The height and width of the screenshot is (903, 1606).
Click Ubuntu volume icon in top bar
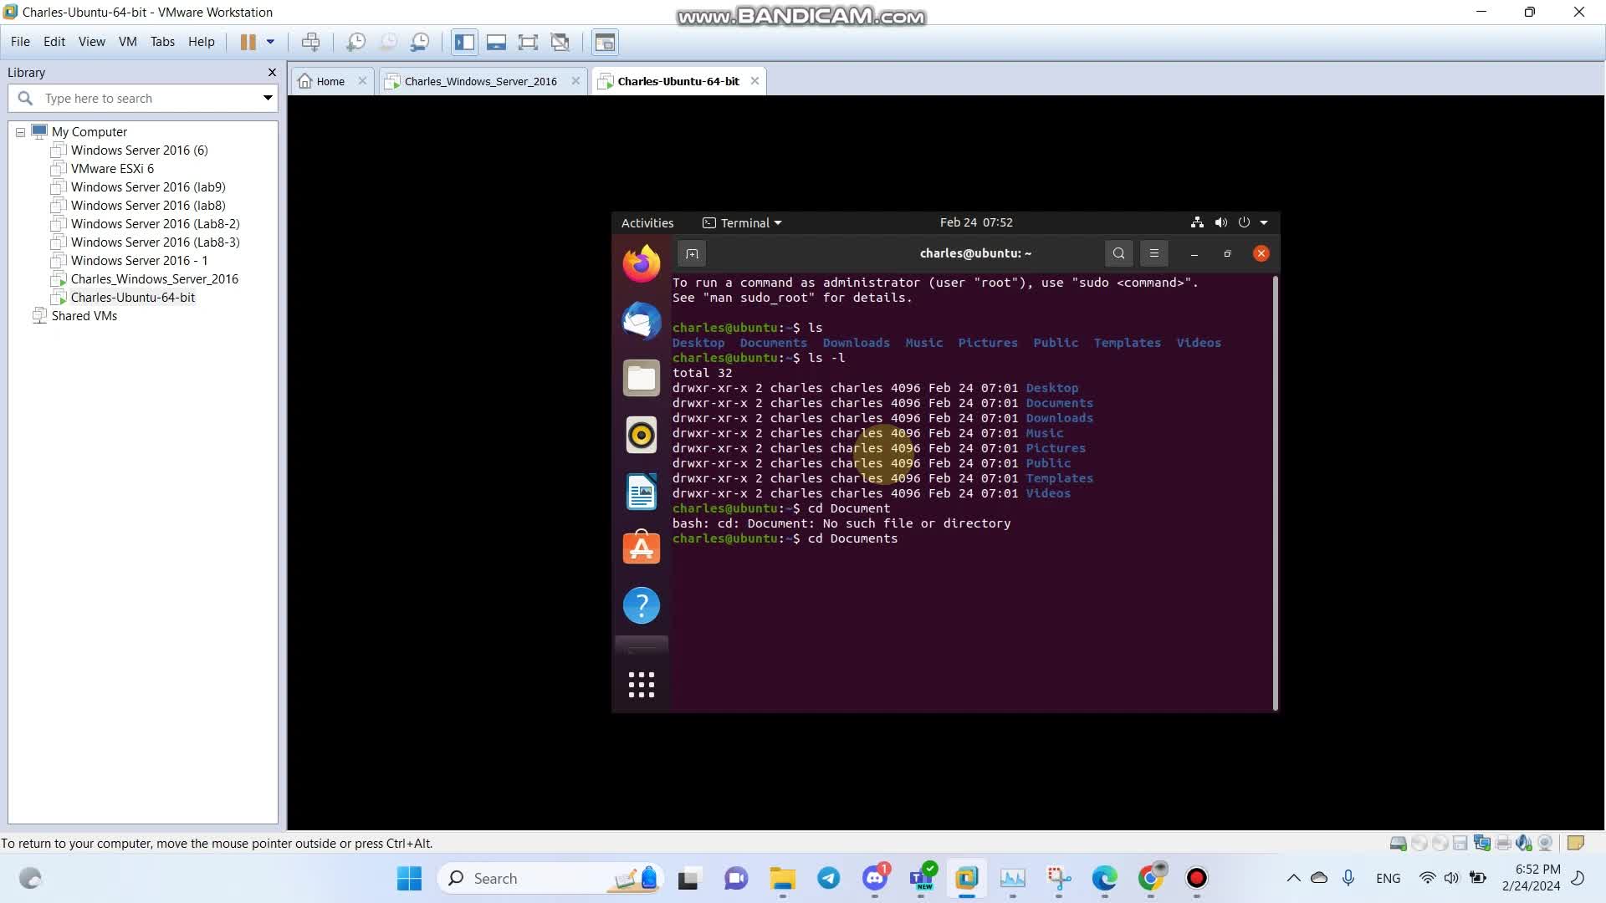(x=1221, y=222)
